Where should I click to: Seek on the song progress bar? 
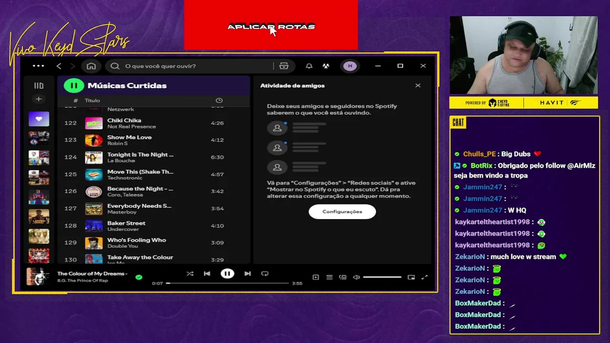click(228, 283)
